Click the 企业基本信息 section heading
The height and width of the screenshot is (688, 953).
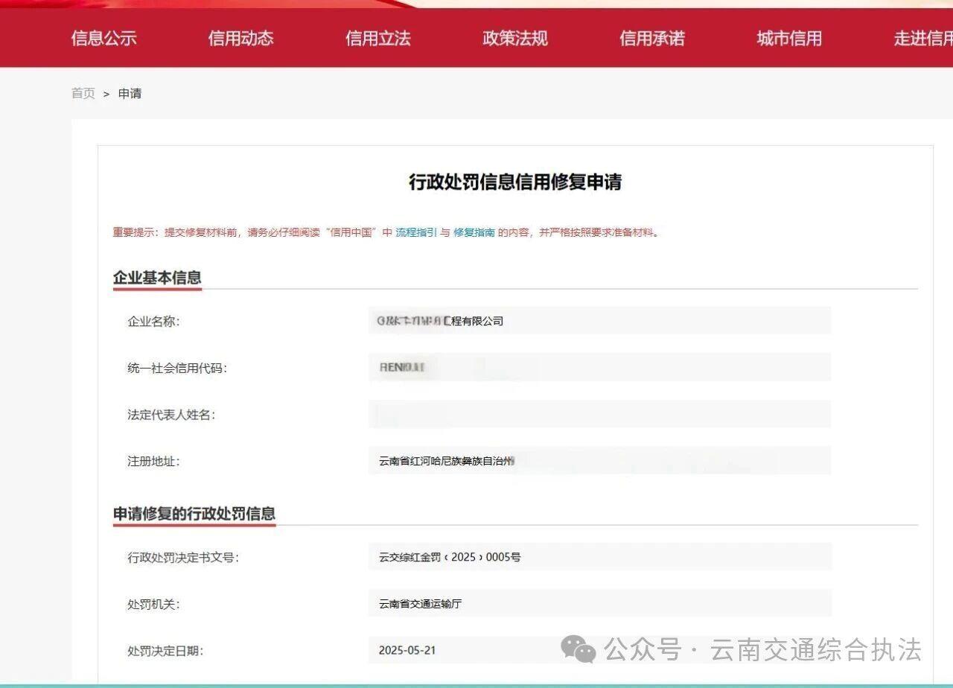[x=157, y=278]
